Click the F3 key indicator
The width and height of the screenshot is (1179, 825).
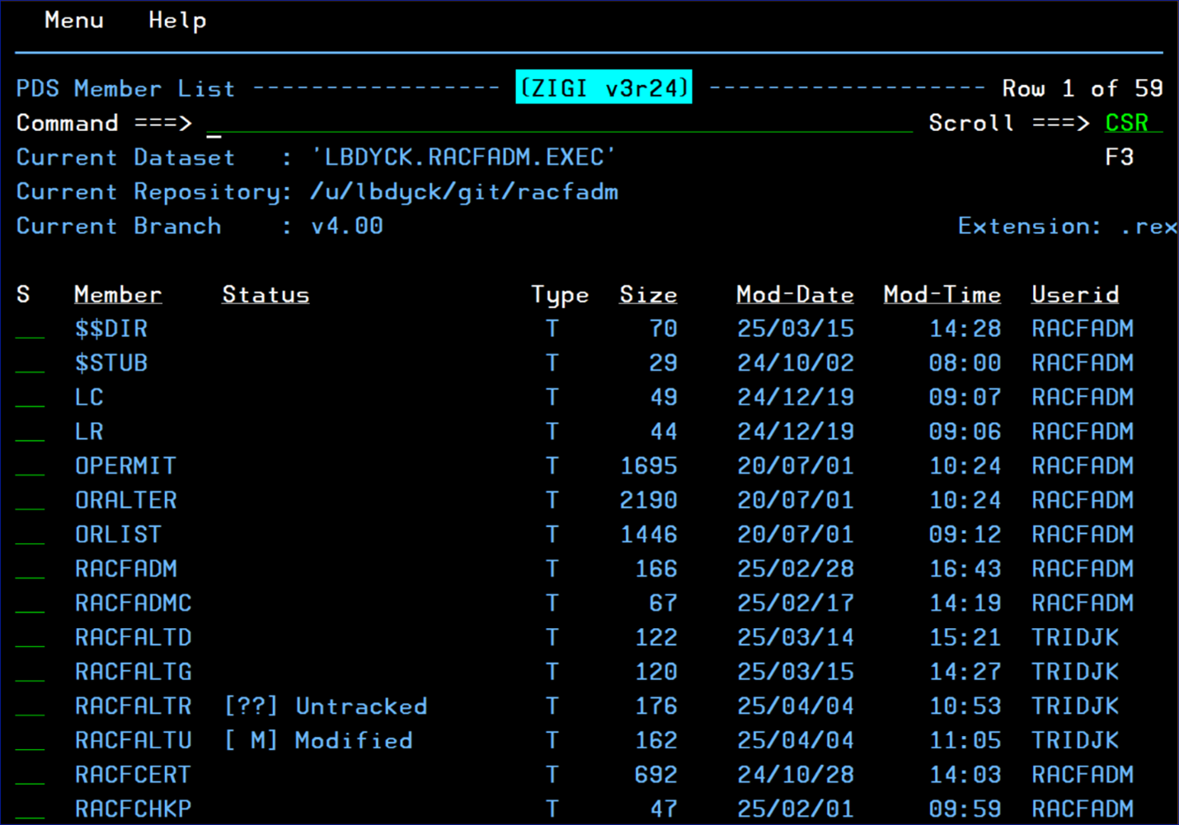[1120, 157]
